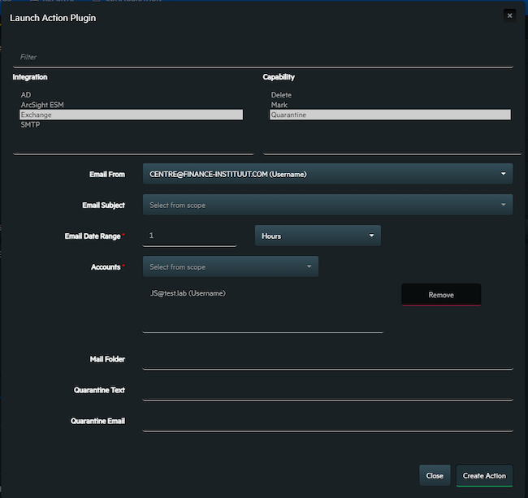Click the Email Date Range number field
Viewport: 528px width, 498px height.
coord(189,236)
